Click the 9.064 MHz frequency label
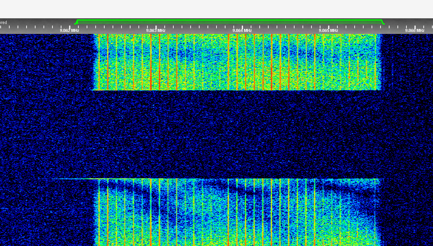Viewport: 433px width, 246px height. pos(242,31)
